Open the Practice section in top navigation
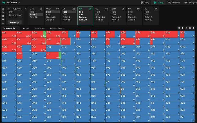Viewport: 197px width, 123px height. pos(174,3)
